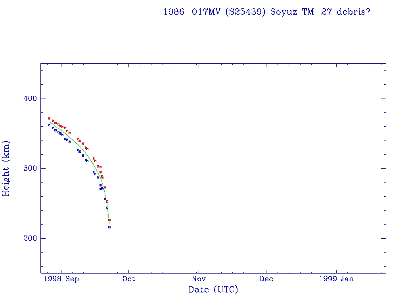The image size is (406, 304).
Task: Select the "1998 Sep" date axis label
Action: click(61, 279)
